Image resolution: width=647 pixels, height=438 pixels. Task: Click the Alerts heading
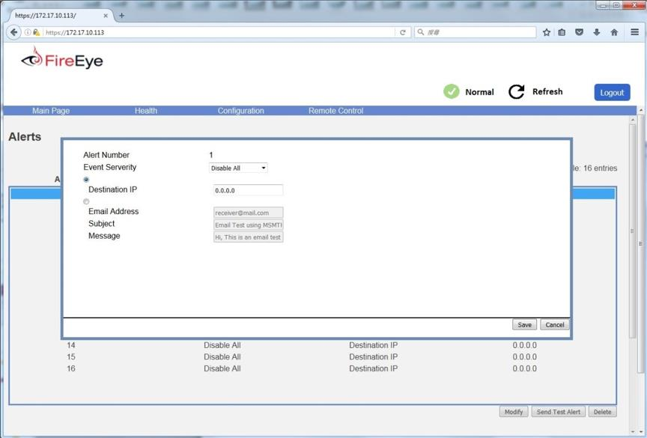[25, 137]
